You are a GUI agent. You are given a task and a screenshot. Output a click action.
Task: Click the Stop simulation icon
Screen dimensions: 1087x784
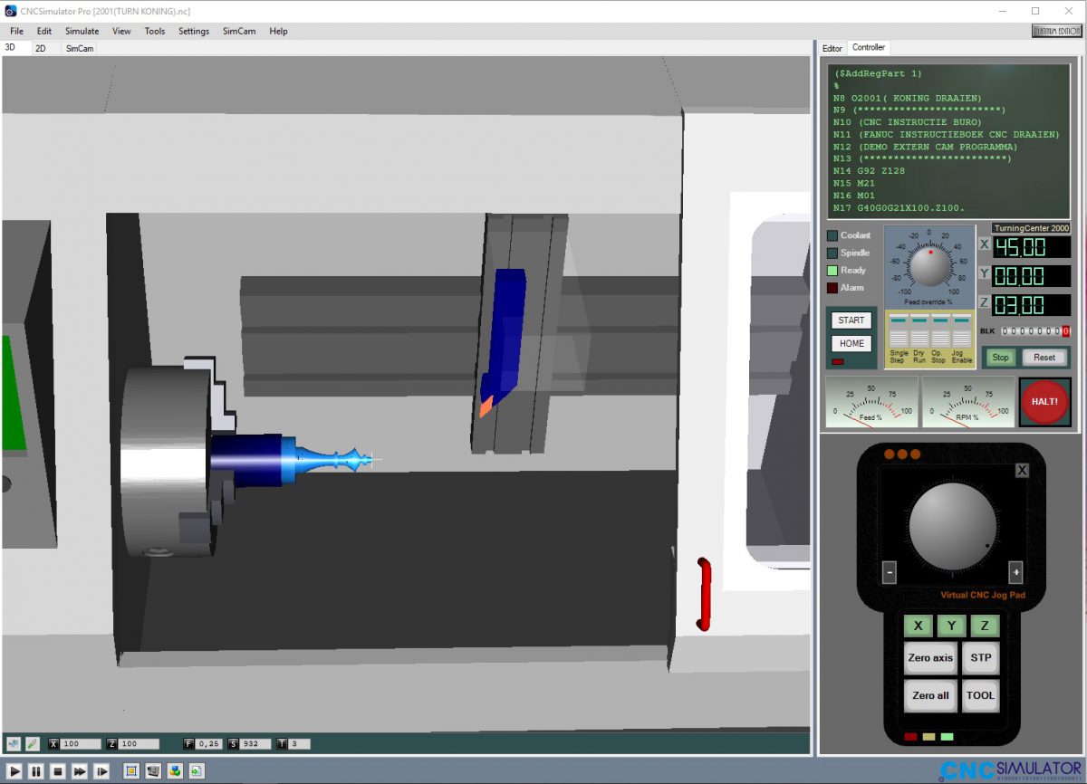point(58,770)
